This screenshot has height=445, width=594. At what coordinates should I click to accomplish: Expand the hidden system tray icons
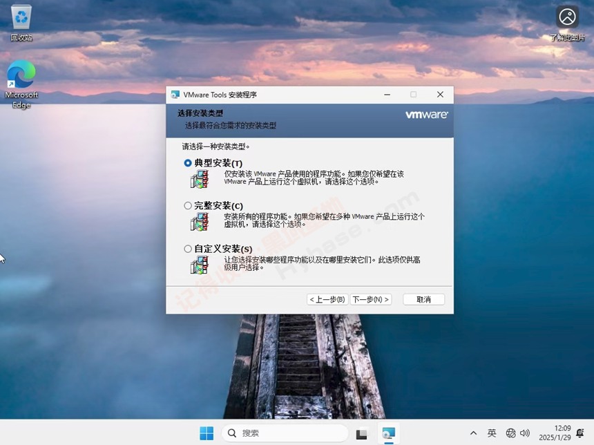click(473, 433)
